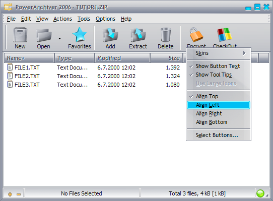The image size is (273, 201).
Task: Sort the file list by Name column
Action: 29,58
